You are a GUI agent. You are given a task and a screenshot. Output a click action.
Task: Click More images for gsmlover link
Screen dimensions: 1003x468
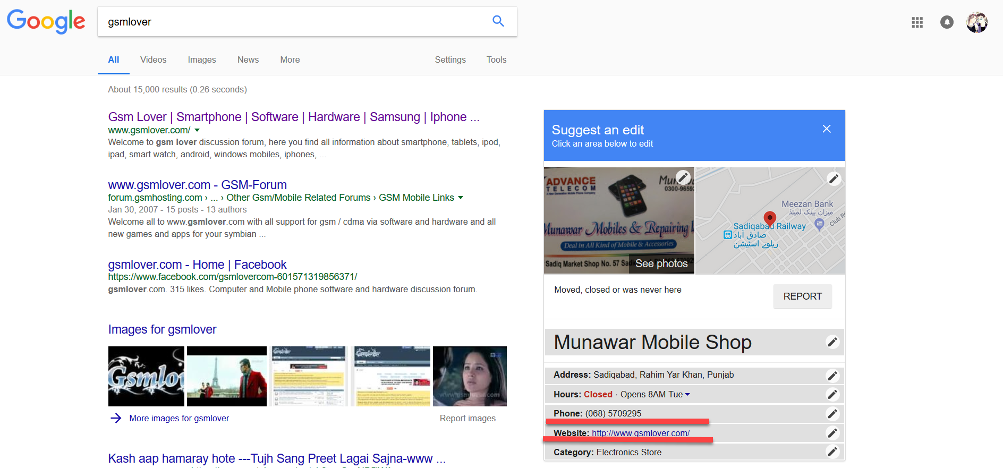click(x=179, y=418)
